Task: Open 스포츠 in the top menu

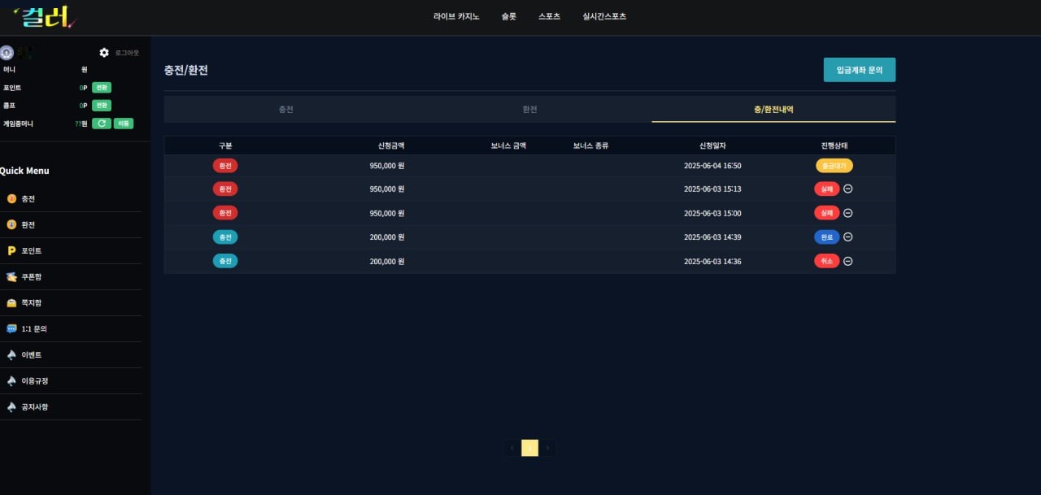Action: click(x=550, y=16)
